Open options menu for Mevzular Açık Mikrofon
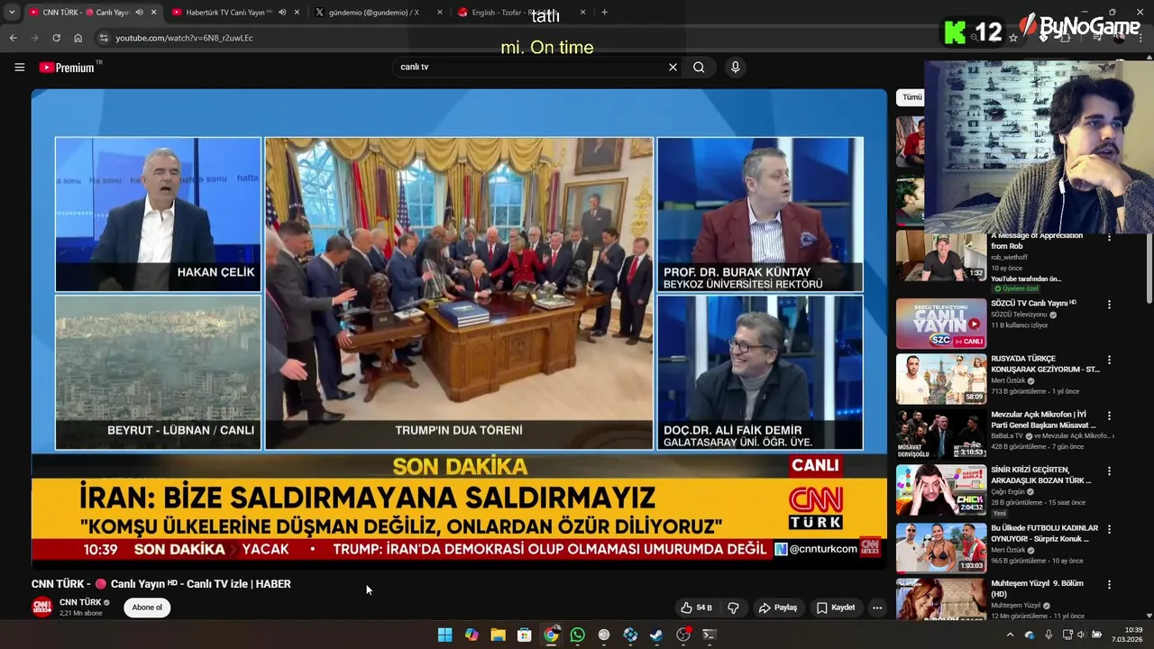 [1109, 416]
